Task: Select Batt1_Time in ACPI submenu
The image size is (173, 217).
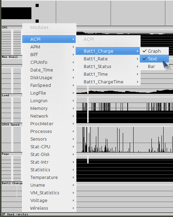Action: [x=108, y=74]
